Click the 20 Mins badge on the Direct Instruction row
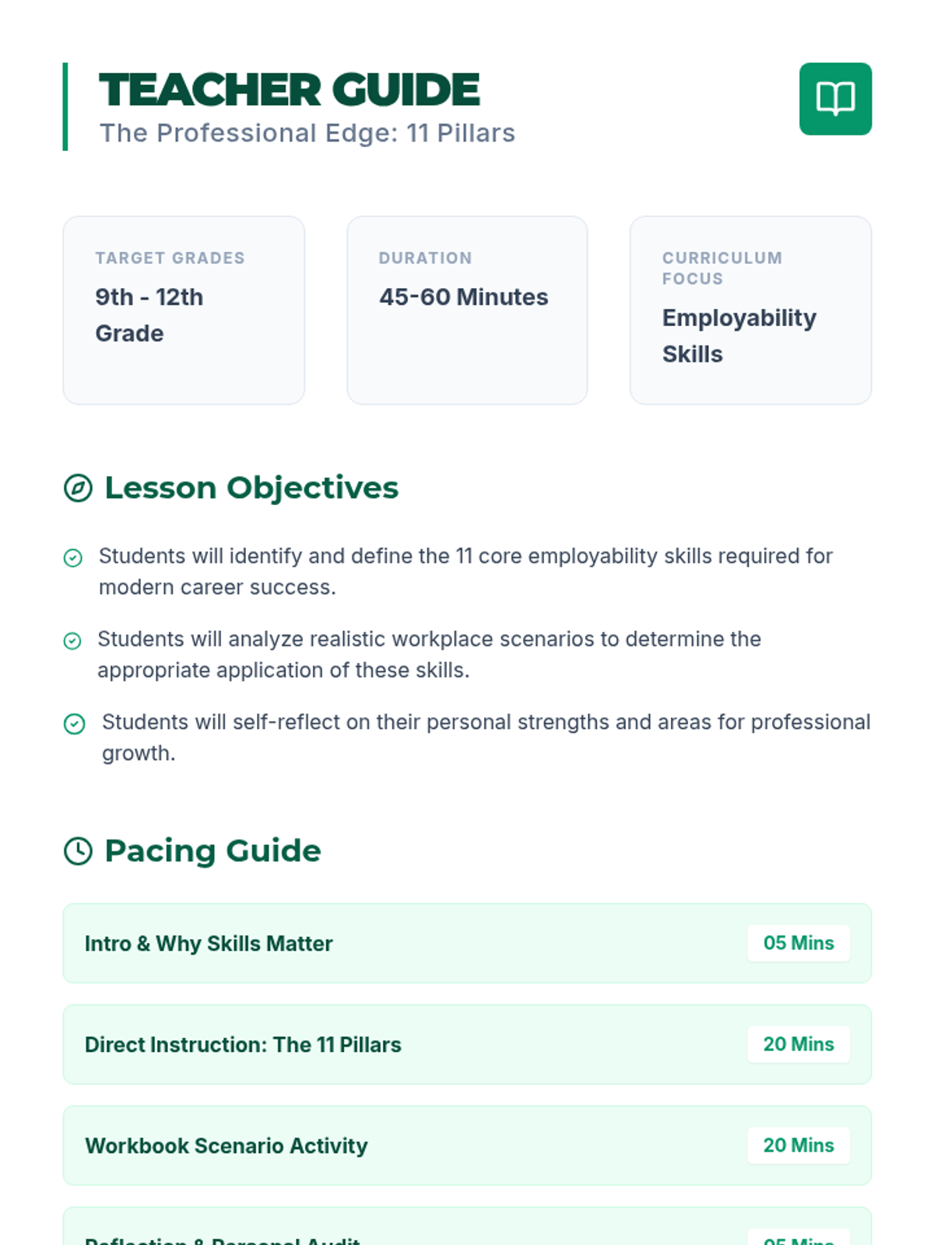 click(x=799, y=1044)
